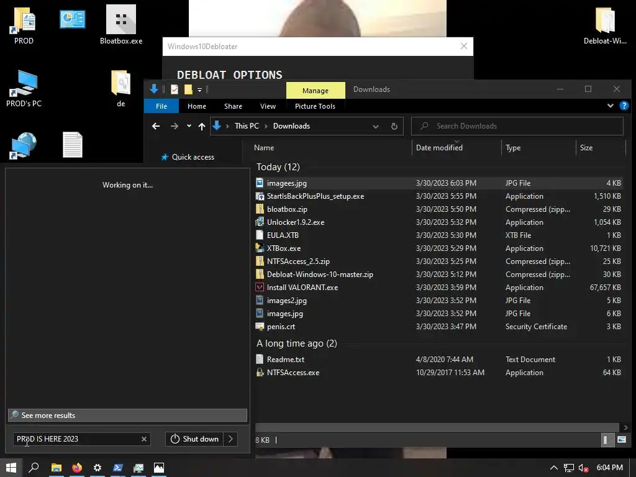The width and height of the screenshot is (636, 477).
Task: Switch to the Share ribbon tab
Action: pyautogui.click(x=234, y=106)
